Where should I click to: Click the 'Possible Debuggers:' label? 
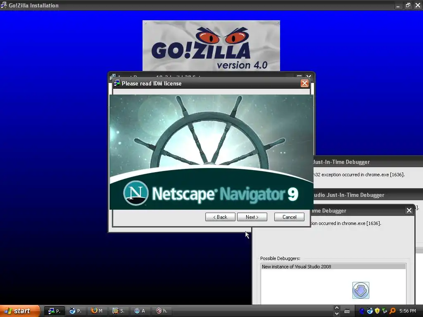(280, 258)
